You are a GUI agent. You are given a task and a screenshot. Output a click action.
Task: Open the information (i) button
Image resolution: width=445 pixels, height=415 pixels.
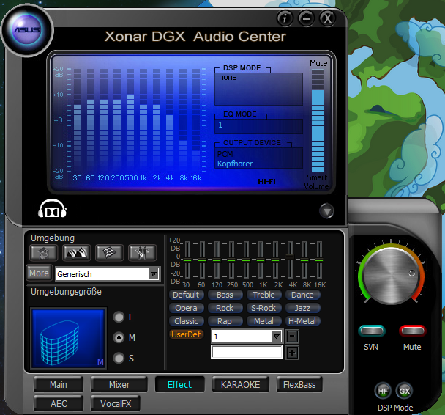point(285,19)
